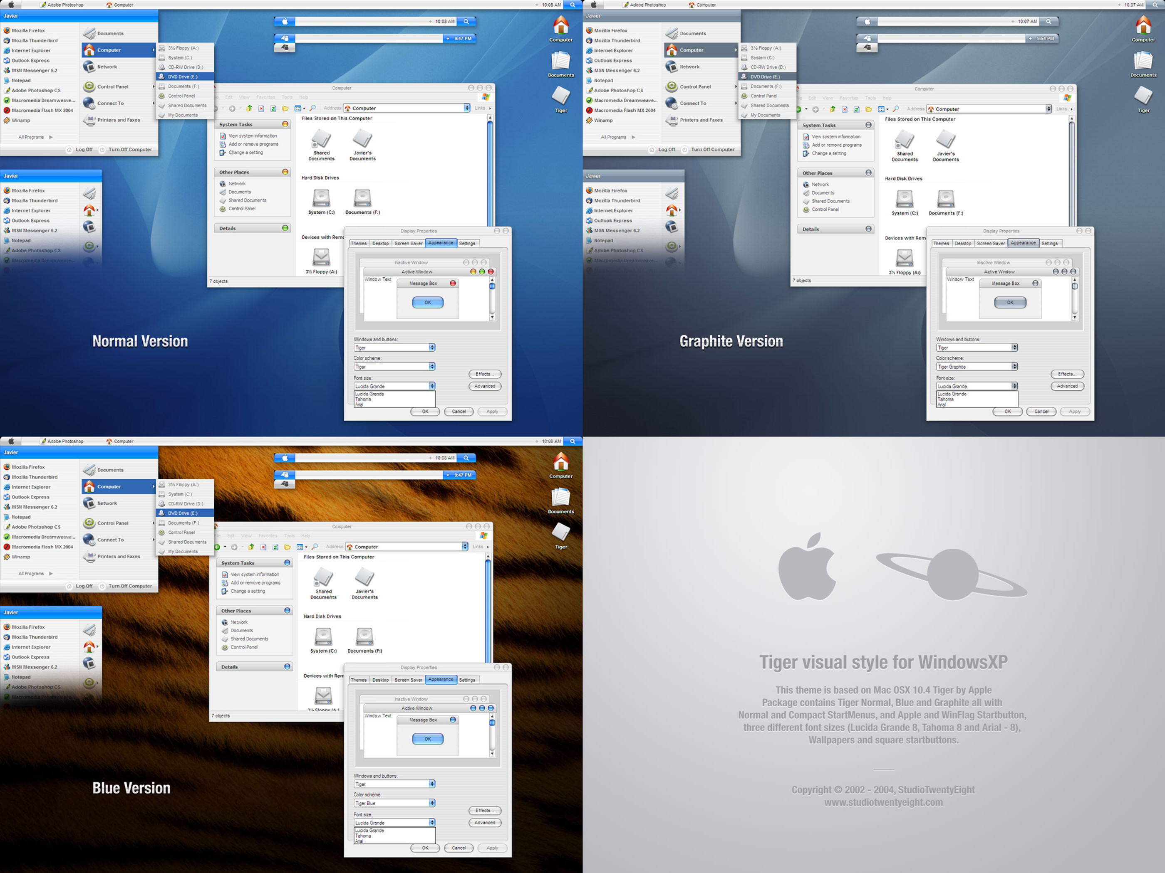Click Apple logo in Normal Version top menu bar
The image size is (1165, 873).
(11, 4)
